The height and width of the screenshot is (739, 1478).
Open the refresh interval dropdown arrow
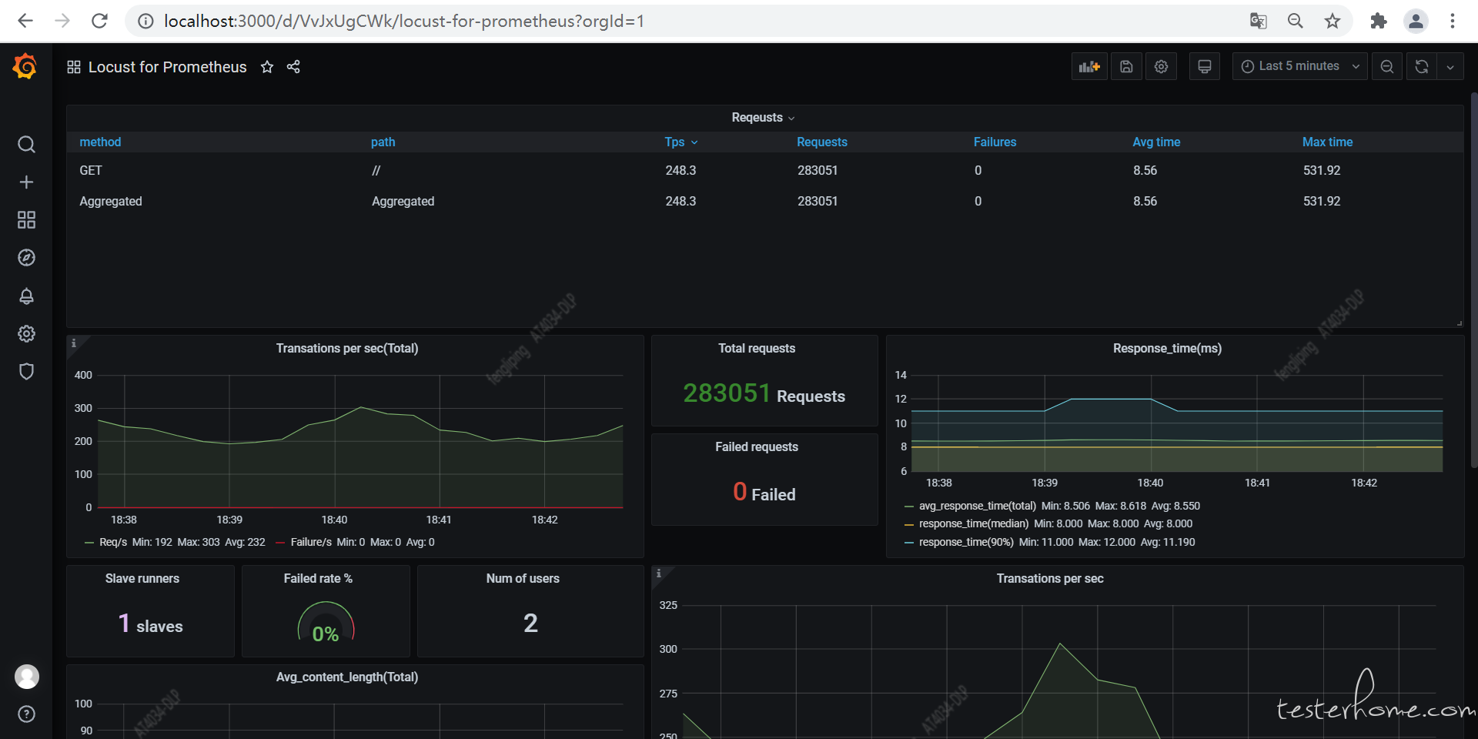click(x=1450, y=66)
